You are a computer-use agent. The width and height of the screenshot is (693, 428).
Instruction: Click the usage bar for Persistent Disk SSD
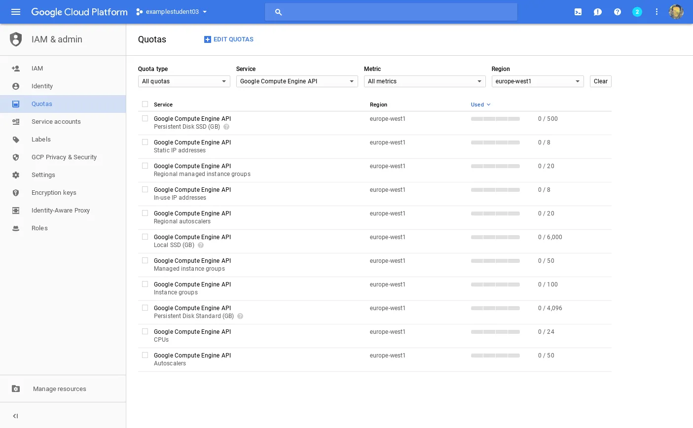coord(495,119)
